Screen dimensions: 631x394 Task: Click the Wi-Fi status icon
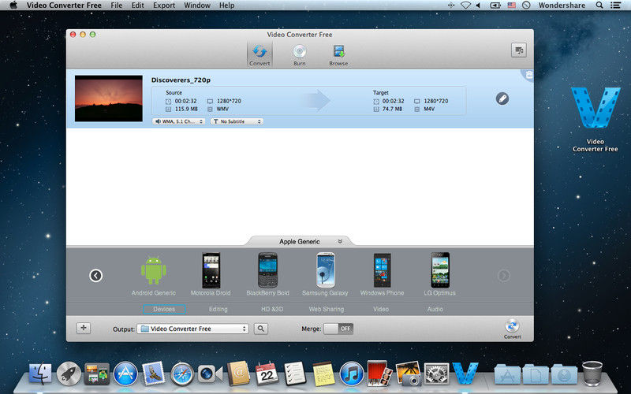click(x=465, y=6)
